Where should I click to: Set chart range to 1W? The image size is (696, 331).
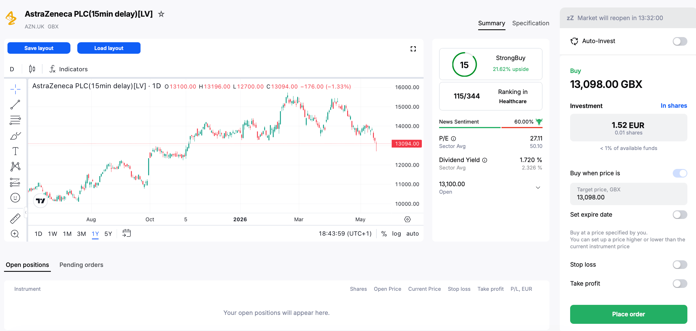[x=53, y=234]
